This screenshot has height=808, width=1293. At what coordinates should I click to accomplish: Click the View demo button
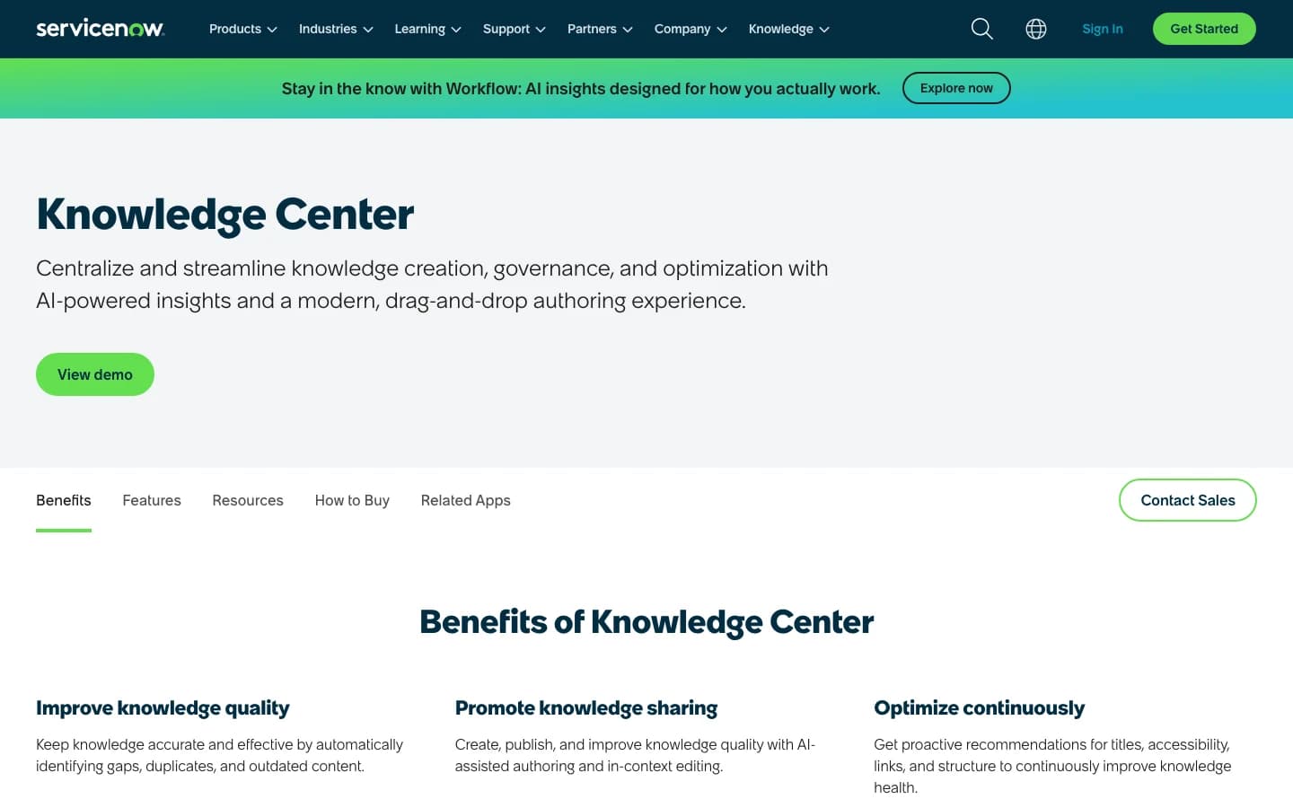pyautogui.click(x=95, y=374)
